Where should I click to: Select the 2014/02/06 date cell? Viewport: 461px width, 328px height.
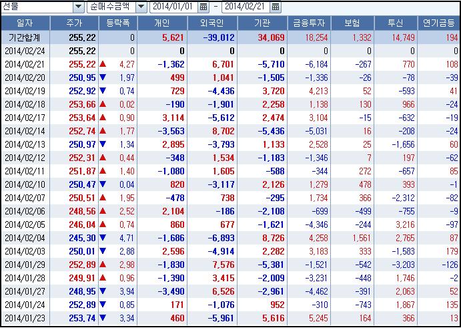[25, 211]
